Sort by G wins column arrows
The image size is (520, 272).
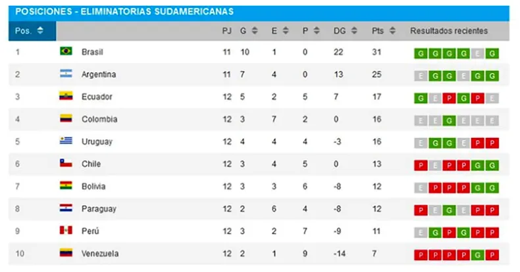[255, 30]
